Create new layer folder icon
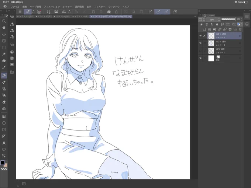Viewport: 251px width, 188px height. click(x=214, y=29)
